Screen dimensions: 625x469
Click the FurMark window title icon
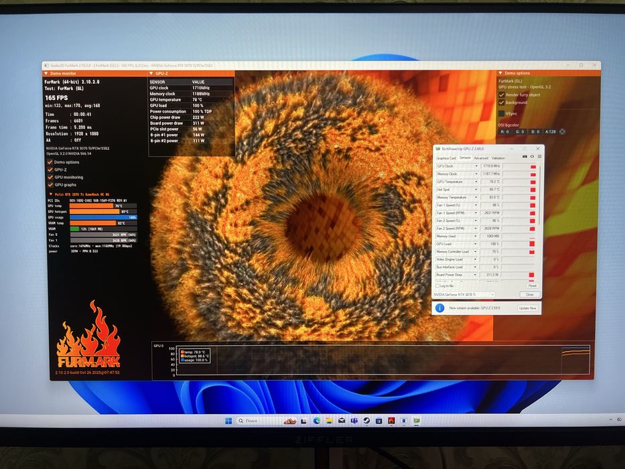click(46, 66)
